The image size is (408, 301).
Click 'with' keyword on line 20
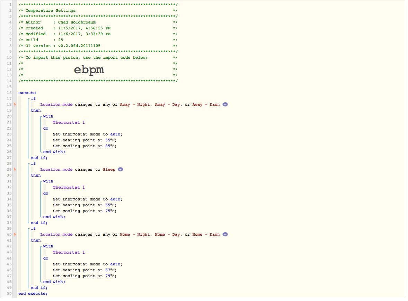(x=48, y=116)
